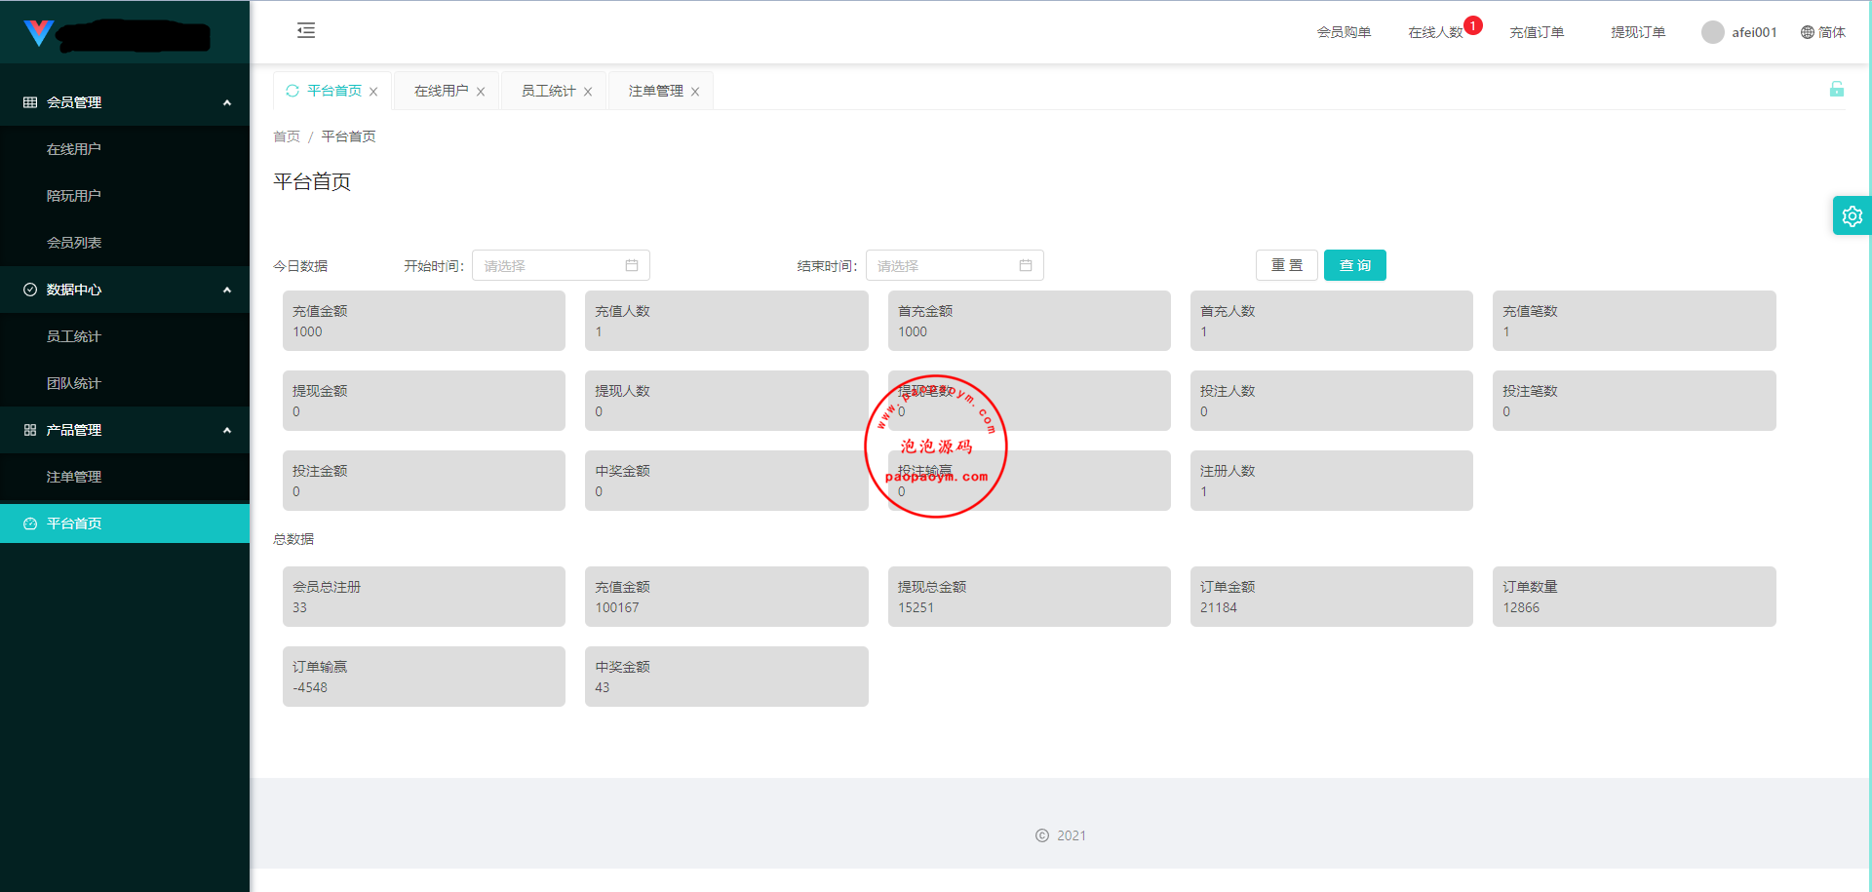Focus the 开始时间 date input
This screenshot has width=1872, height=892.
pyautogui.click(x=561, y=265)
